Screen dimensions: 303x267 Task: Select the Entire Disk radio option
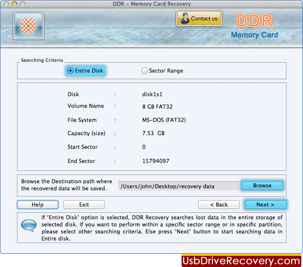click(x=85, y=71)
